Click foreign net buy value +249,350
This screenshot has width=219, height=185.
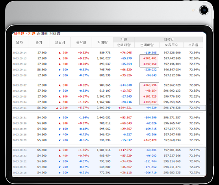(150, 64)
